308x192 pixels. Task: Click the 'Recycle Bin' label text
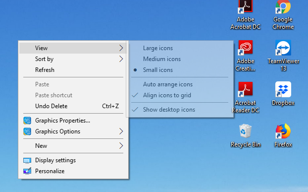click(x=246, y=144)
